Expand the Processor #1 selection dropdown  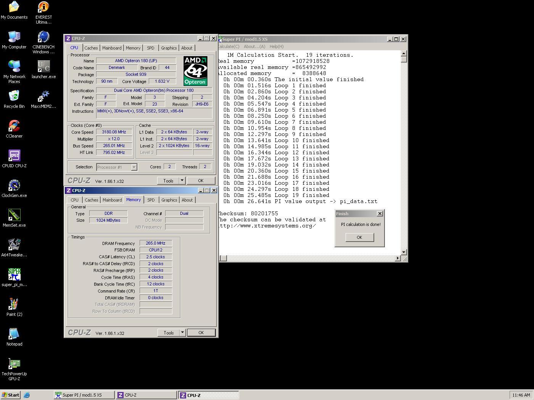[134, 167]
